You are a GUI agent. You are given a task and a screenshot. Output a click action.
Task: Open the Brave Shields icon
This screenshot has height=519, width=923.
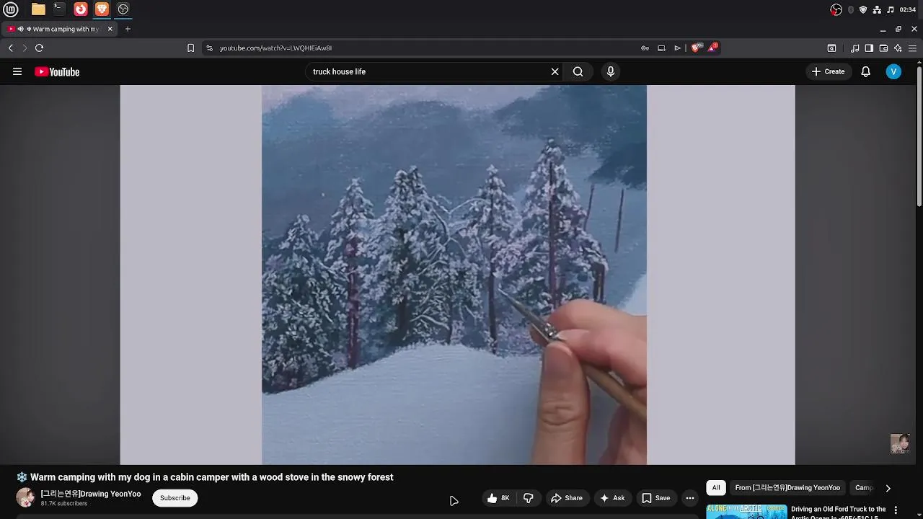coord(696,48)
